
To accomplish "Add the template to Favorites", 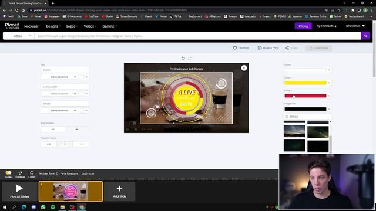I will [x=241, y=48].
